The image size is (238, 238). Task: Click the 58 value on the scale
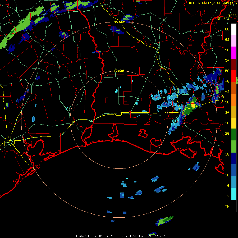(x=227, y=50)
